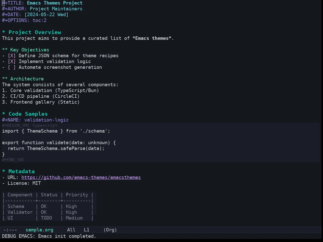Toggle checkbox for Implement validation logic

click(x=12, y=62)
